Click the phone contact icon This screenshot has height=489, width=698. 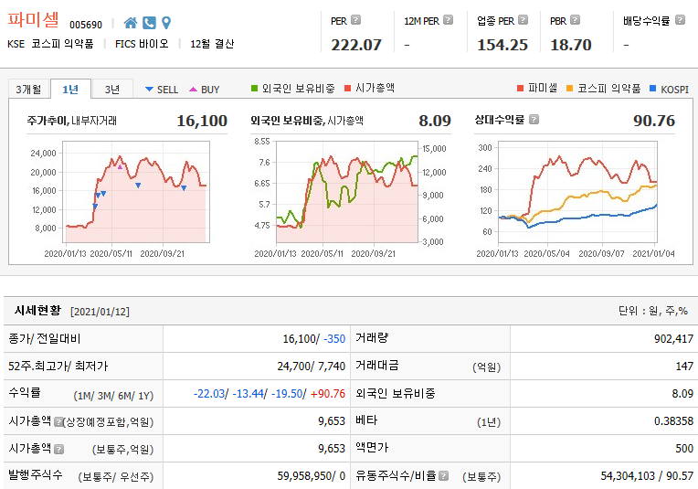pyautogui.click(x=149, y=23)
